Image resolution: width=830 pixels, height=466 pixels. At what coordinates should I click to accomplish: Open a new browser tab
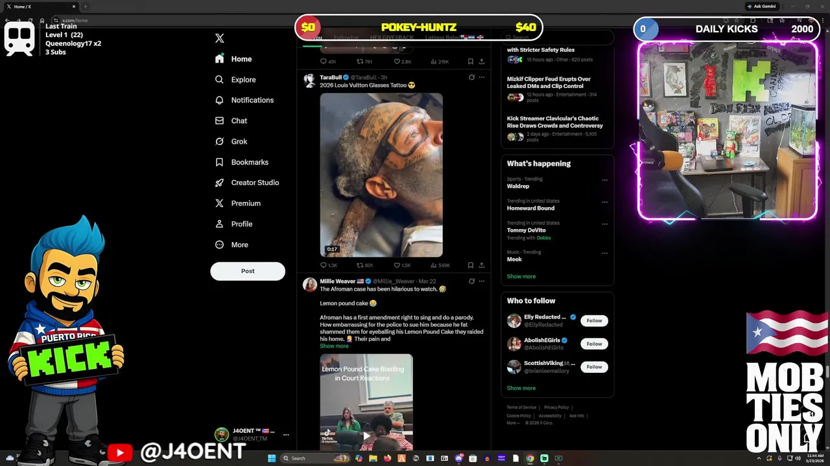pos(86,6)
